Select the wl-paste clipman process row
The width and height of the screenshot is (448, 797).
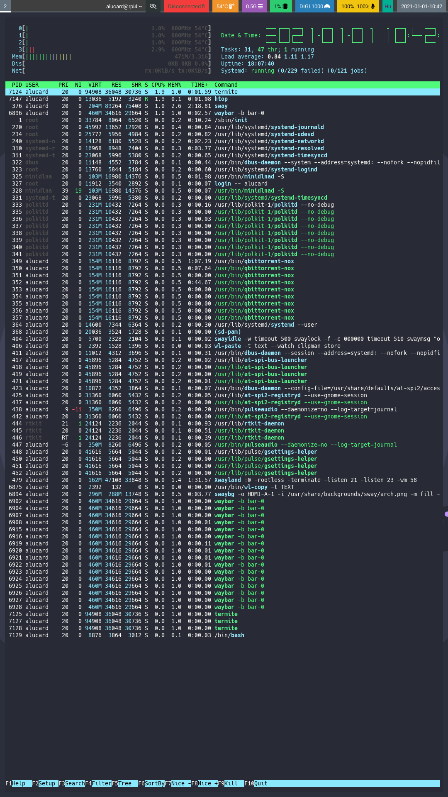click(223, 346)
